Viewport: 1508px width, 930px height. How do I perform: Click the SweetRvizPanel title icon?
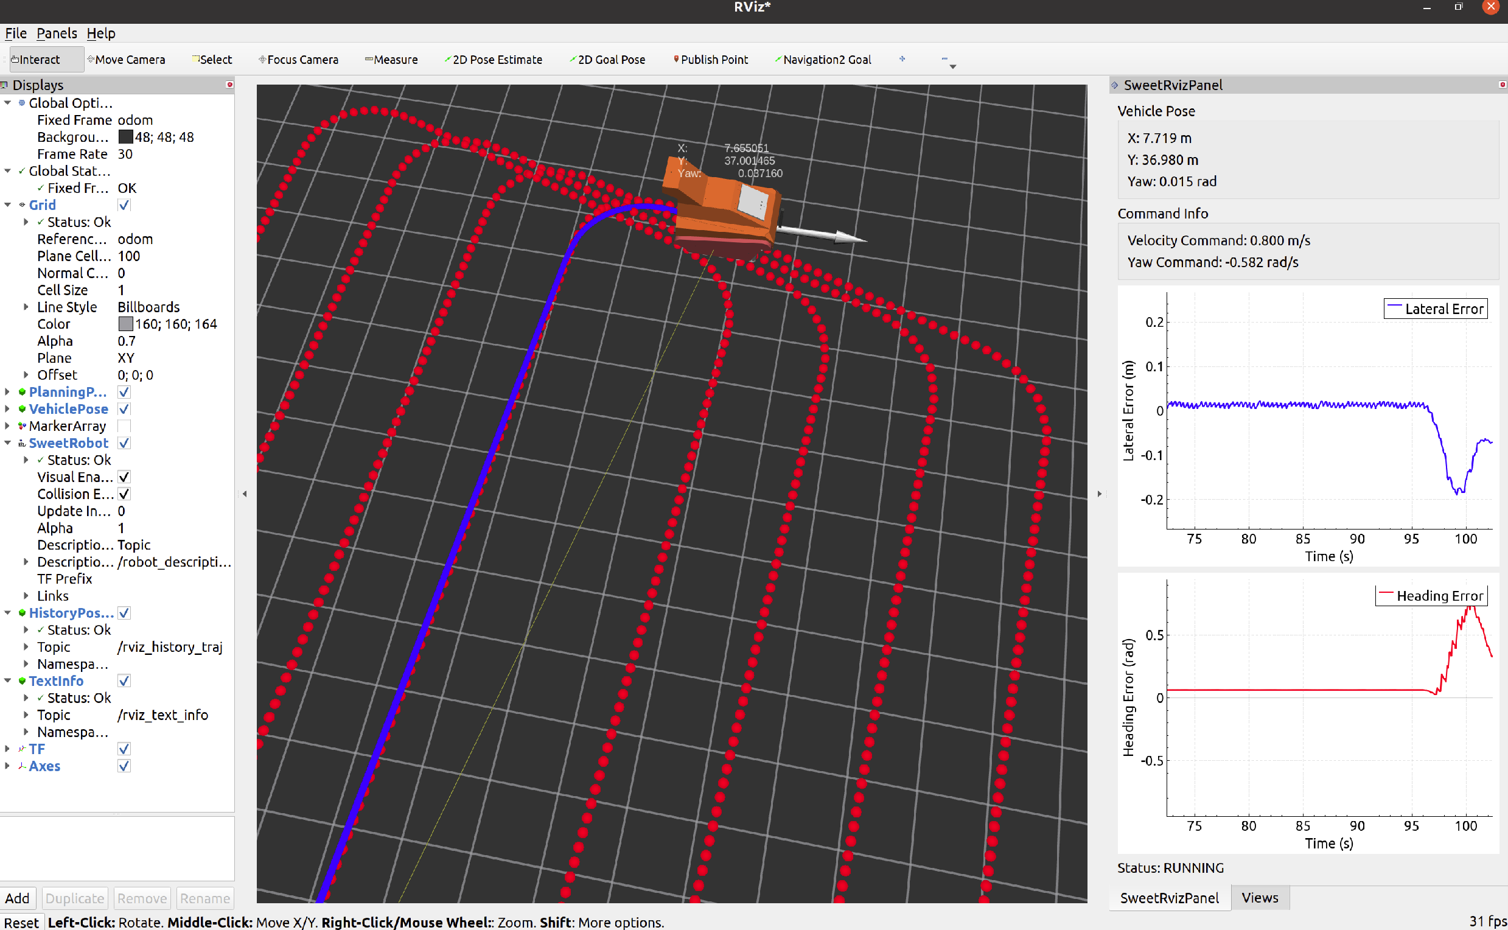pyautogui.click(x=1115, y=85)
